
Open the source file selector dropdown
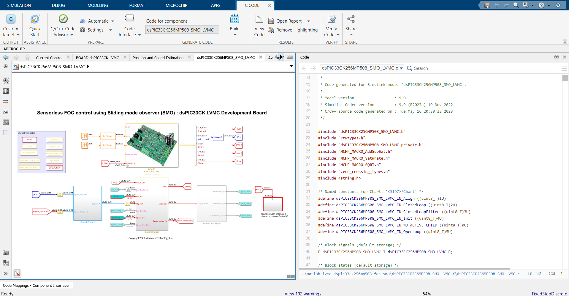click(401, 68)
